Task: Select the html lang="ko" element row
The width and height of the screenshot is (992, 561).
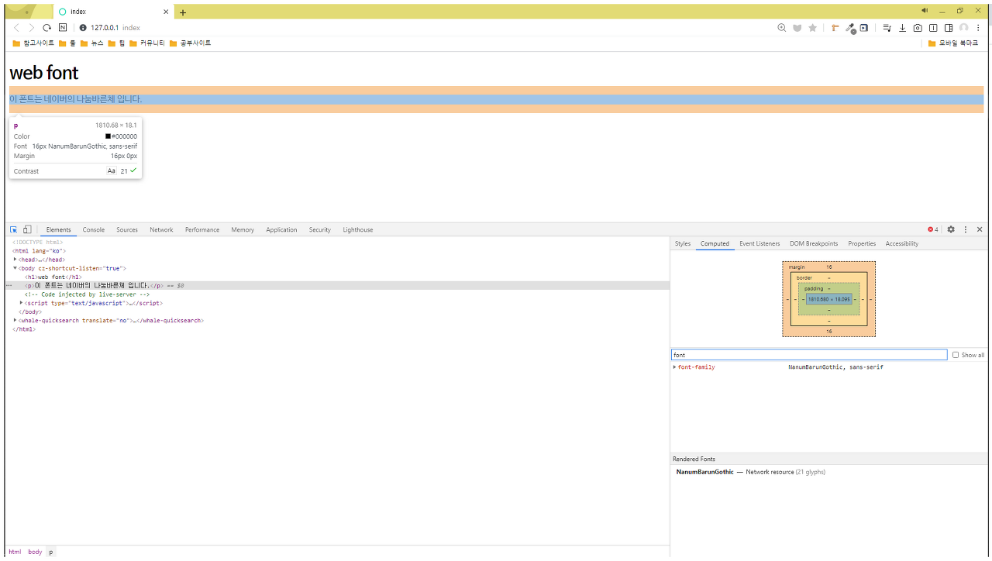Action: pyautogui.click(x=337, y=251)
